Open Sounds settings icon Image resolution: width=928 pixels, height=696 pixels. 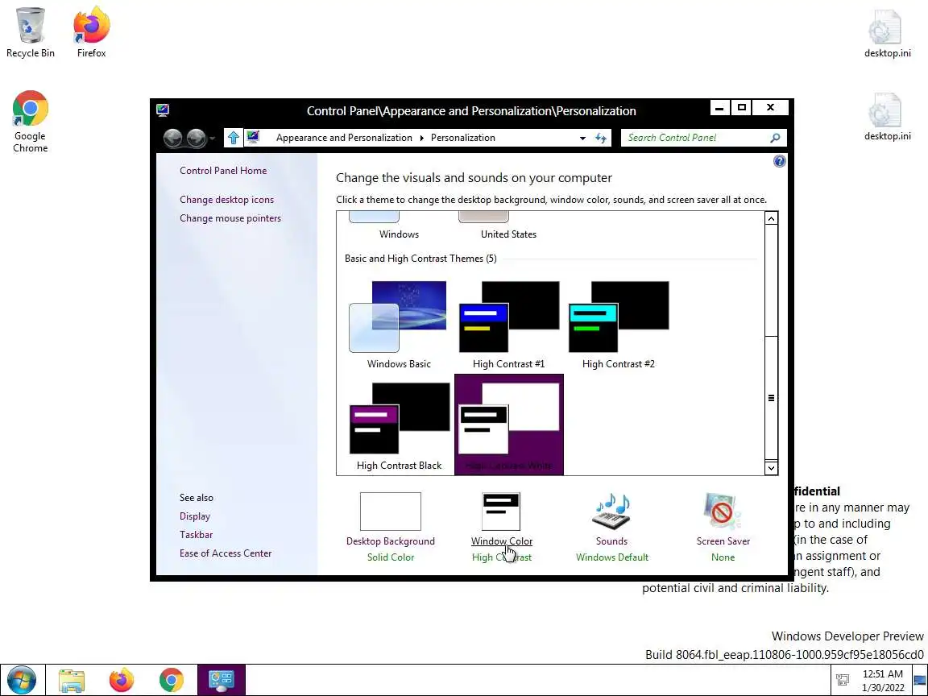pyautogui.click(x=612, y=512)
